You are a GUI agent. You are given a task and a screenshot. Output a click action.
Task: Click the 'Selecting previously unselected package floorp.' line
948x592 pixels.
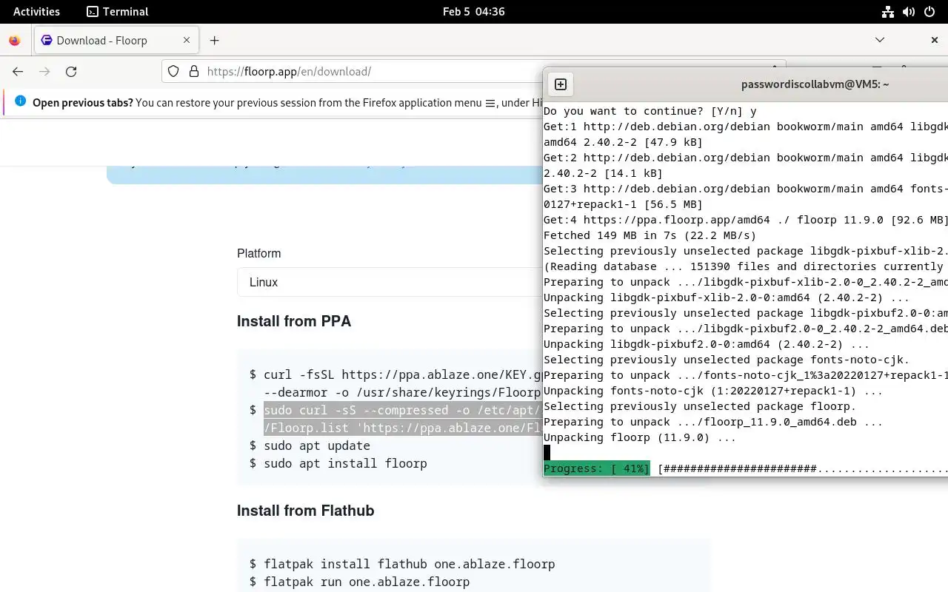pyautogui.click(x=700, y=406)
